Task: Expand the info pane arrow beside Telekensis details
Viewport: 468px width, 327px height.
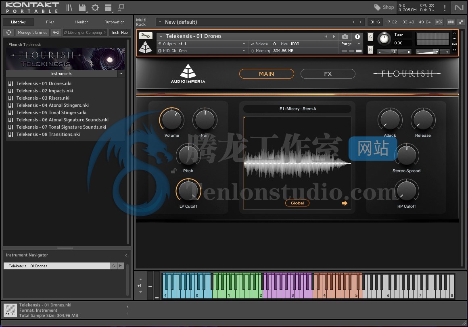Action: coord(127,306)
